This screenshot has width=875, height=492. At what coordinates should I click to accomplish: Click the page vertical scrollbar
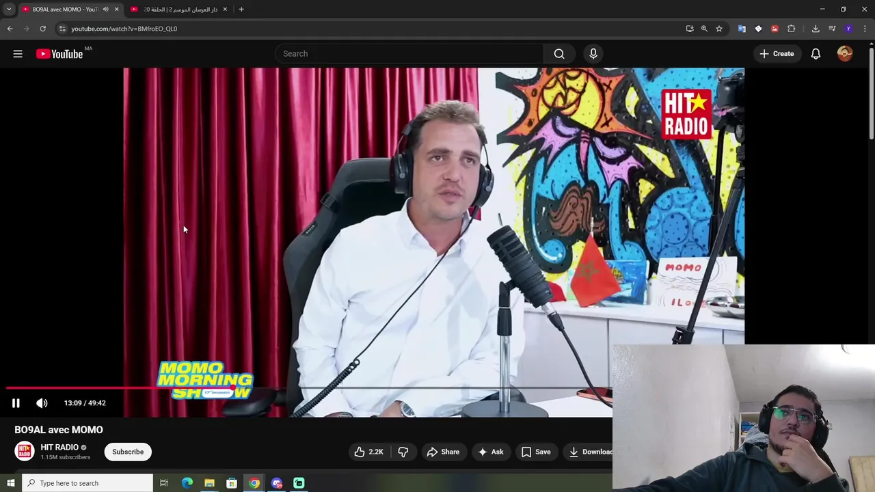(x=871, y=92)
